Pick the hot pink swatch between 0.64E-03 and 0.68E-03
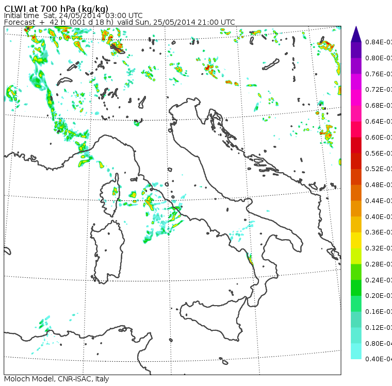Viewport: 392px width, 386px height. 356,113
